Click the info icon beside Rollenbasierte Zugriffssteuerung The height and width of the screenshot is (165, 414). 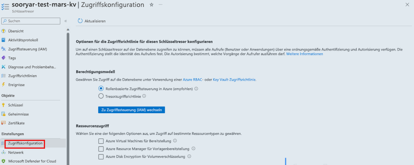click(196, 89)
